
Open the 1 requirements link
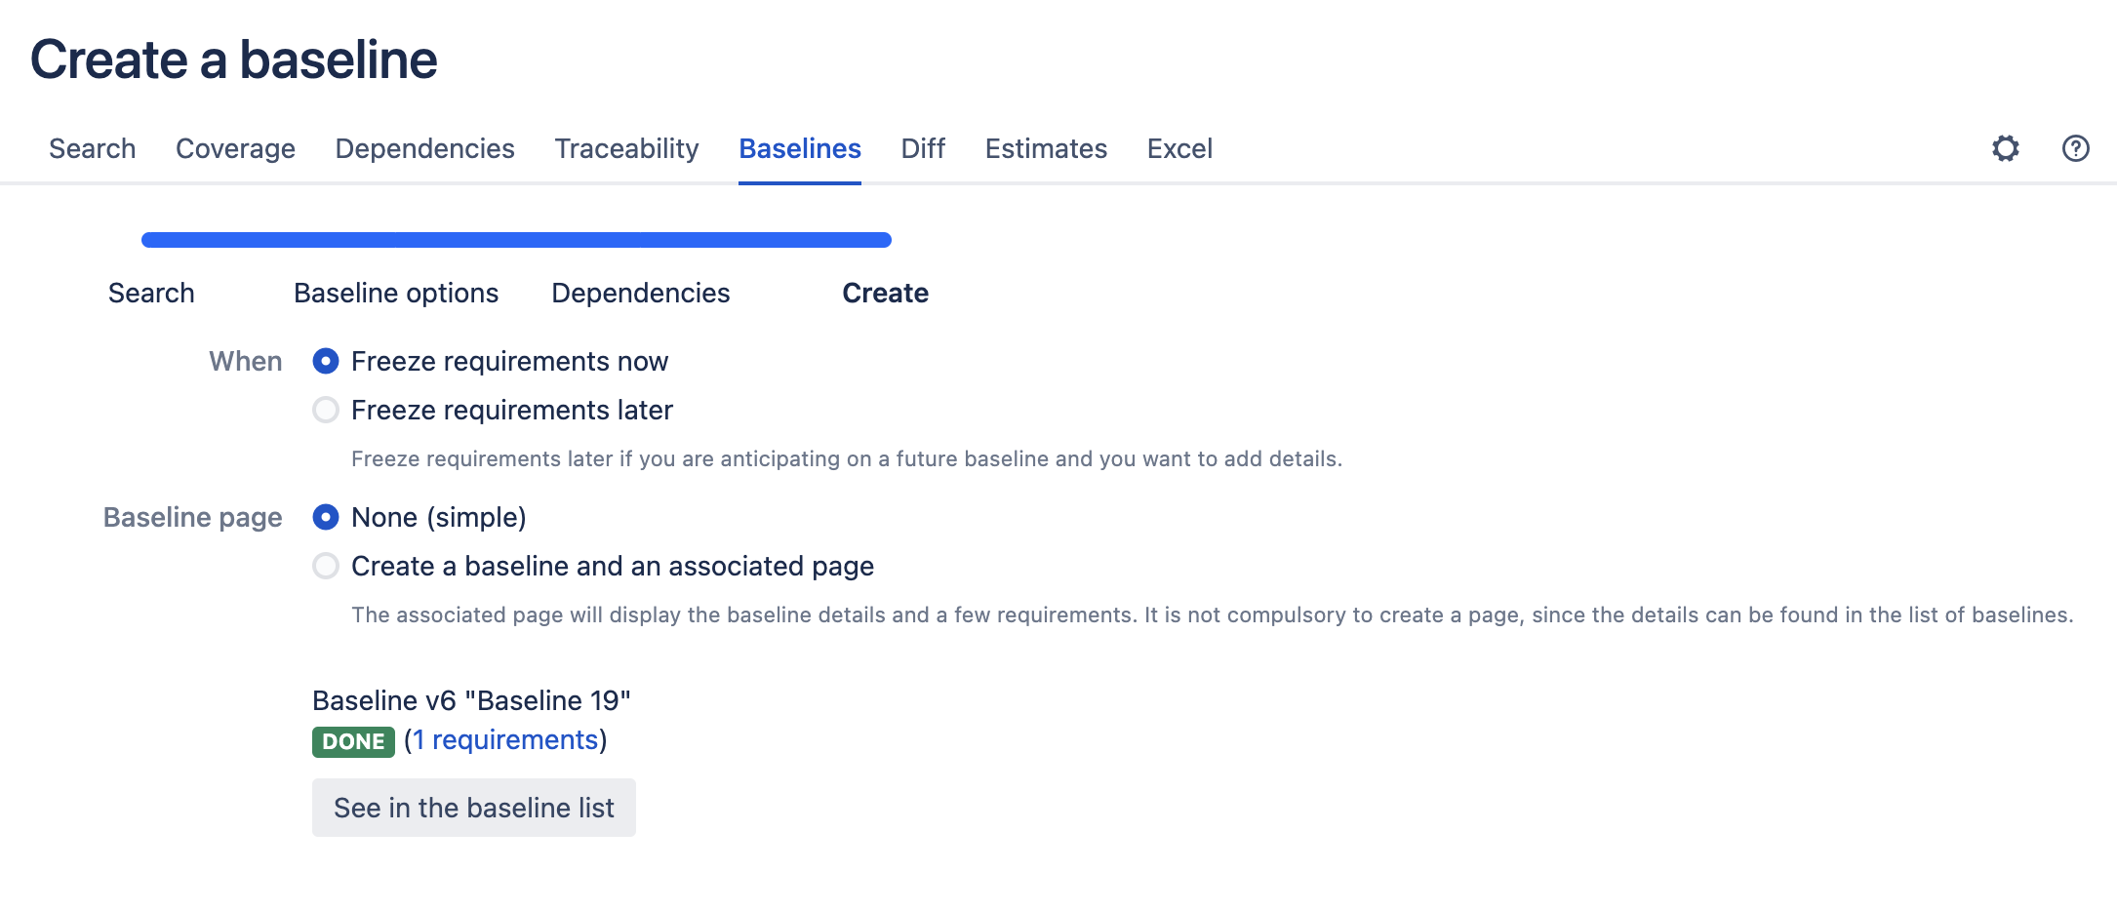pos(505,740)
